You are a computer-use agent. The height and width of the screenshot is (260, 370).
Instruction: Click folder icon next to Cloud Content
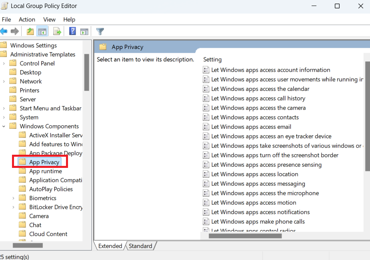click(x=22, y=234)
